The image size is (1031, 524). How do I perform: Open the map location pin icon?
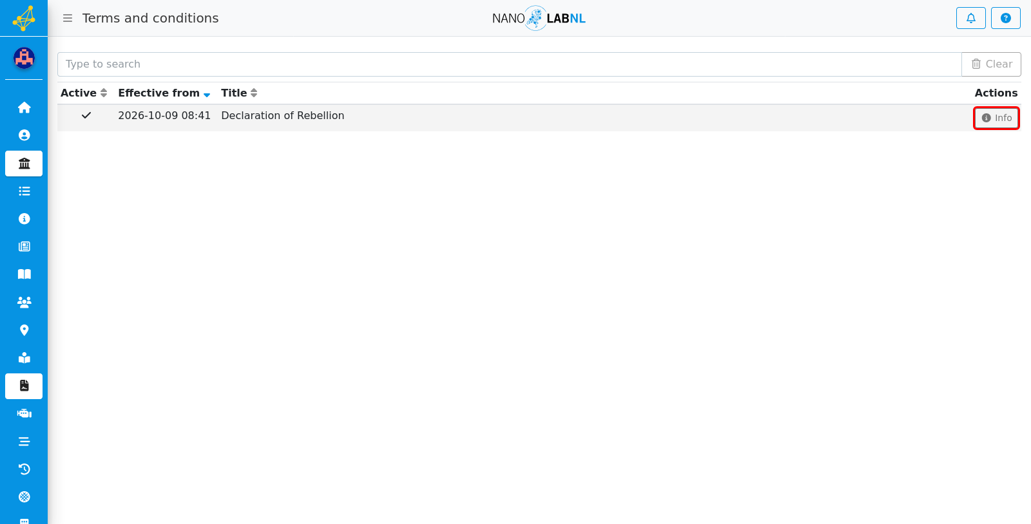click(x=24, y=330)
